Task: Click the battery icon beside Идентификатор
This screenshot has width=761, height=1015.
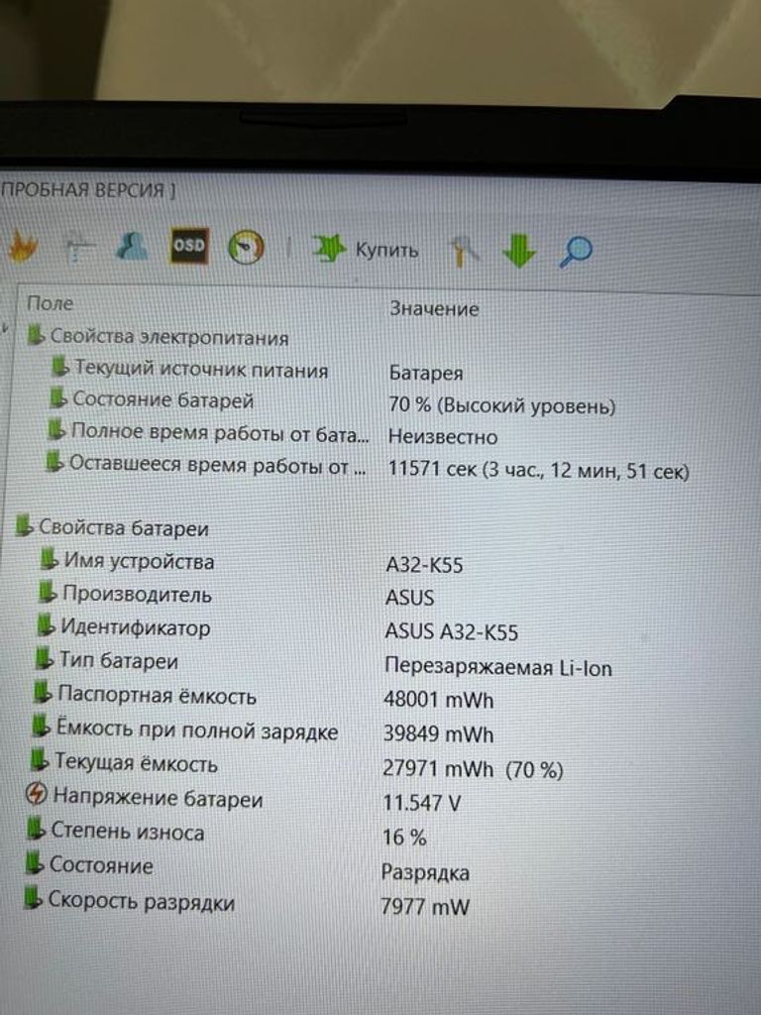Action: tap(46, 625)
